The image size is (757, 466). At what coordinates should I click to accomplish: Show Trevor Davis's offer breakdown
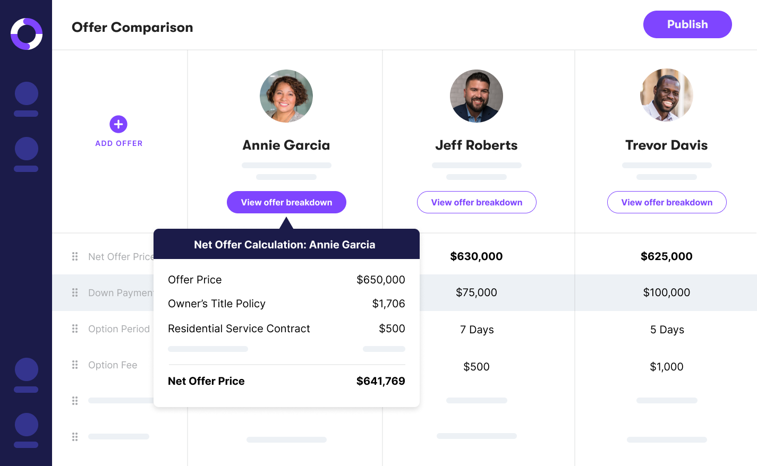(667, 202)
